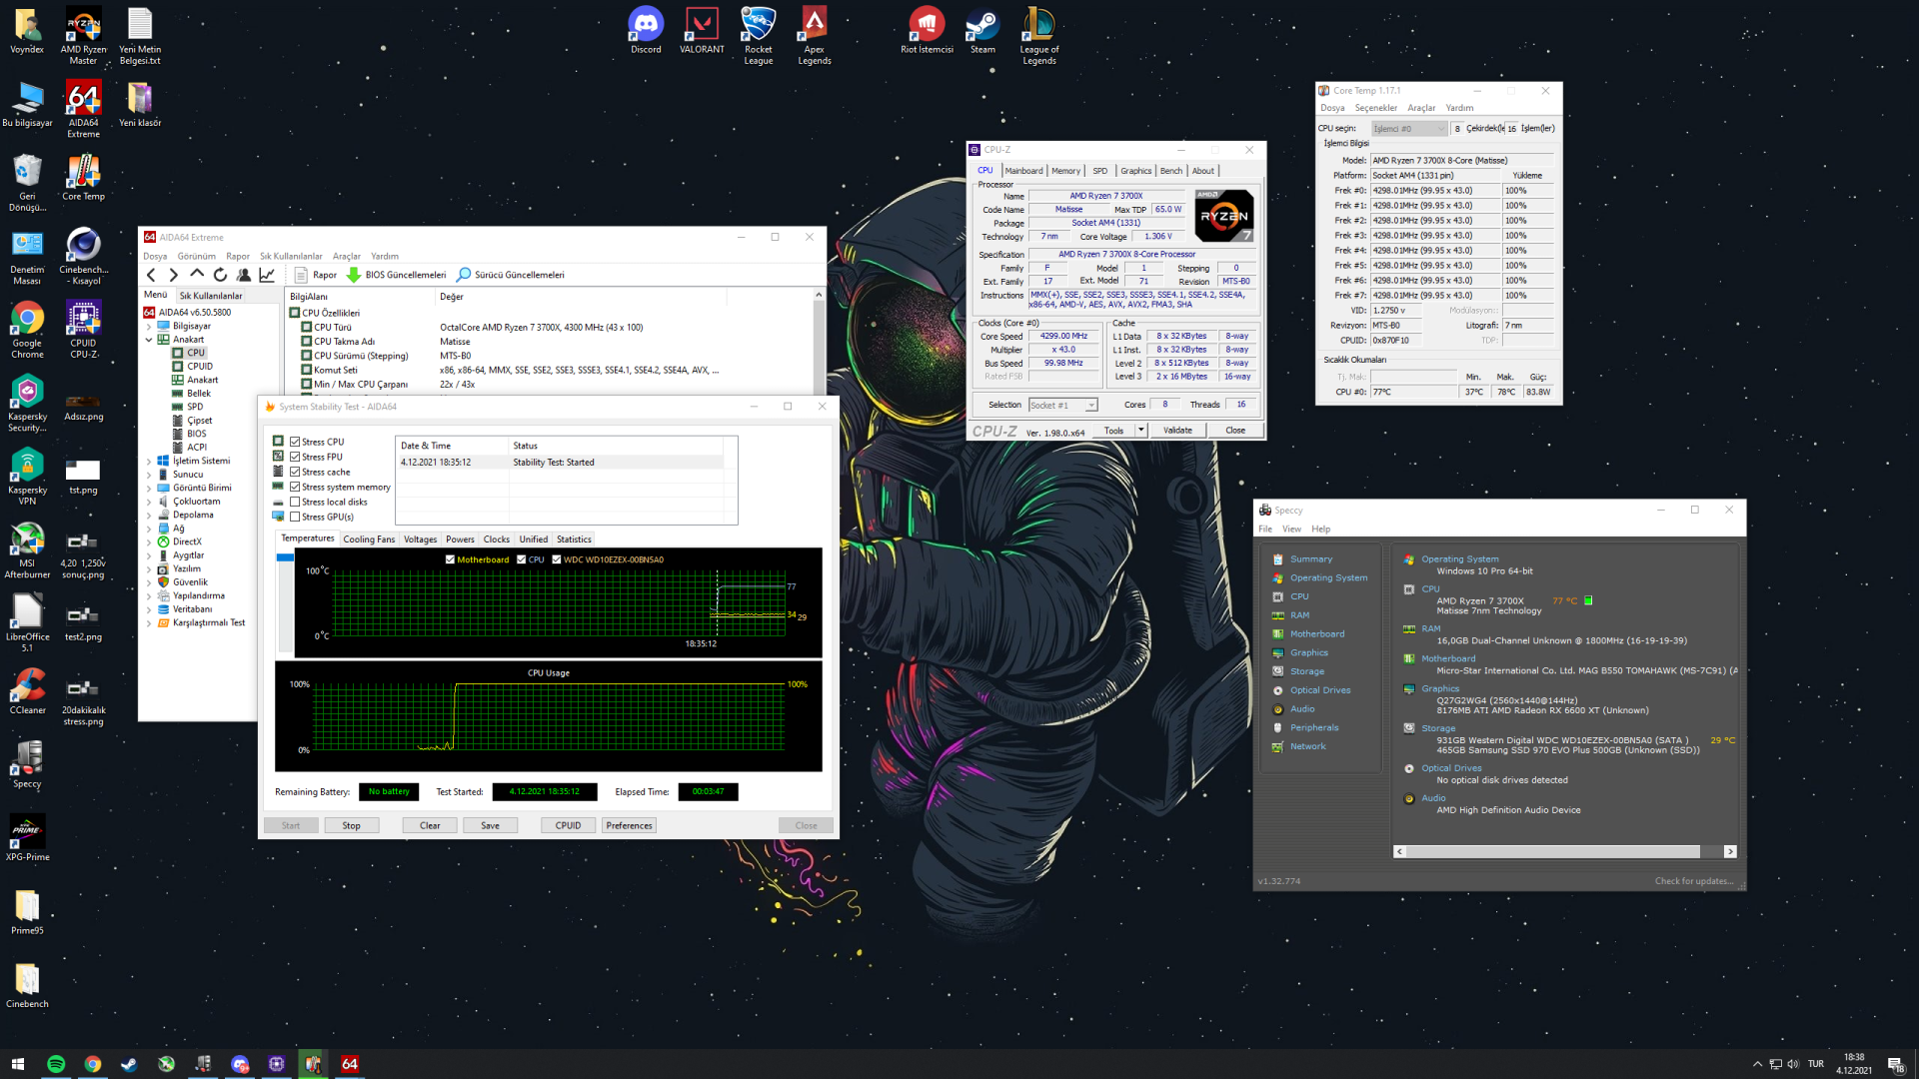1919x1079 pixels.
Task: Switch to CPU-Z Memory tab
Action: click(1065, 171)
